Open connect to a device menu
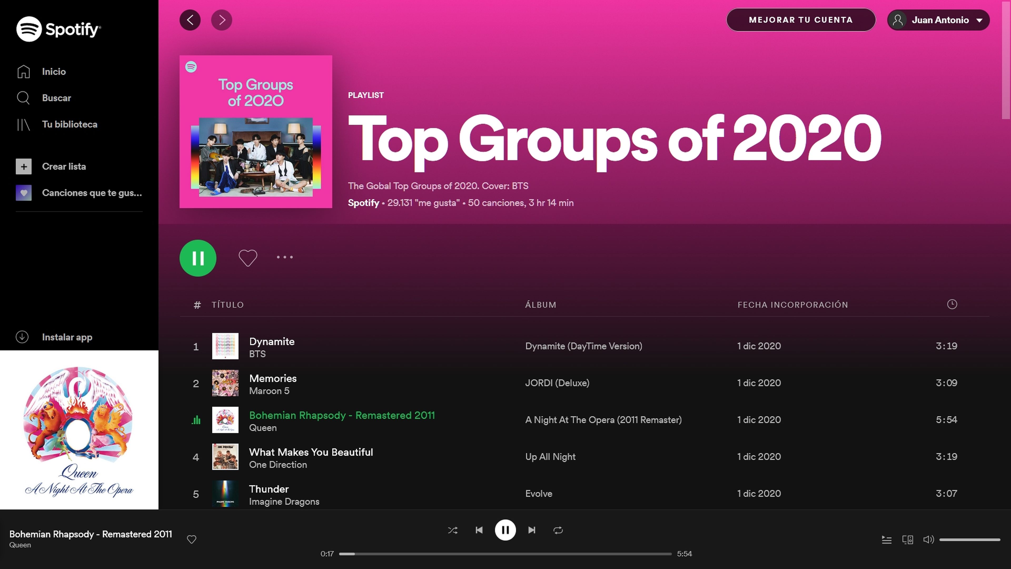This screenshot has height=569, width=1011. click(907, 540)
